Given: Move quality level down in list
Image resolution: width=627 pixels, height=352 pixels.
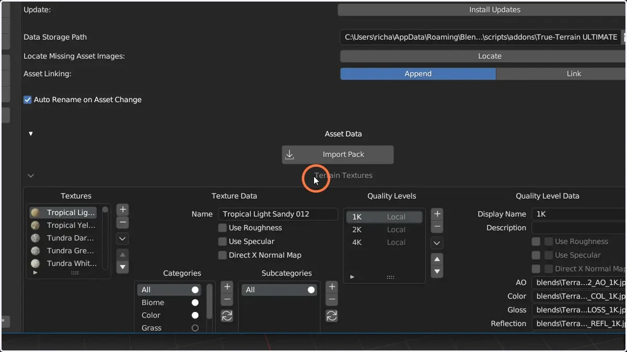Looking at the screenshot, I should pos(437,272).
